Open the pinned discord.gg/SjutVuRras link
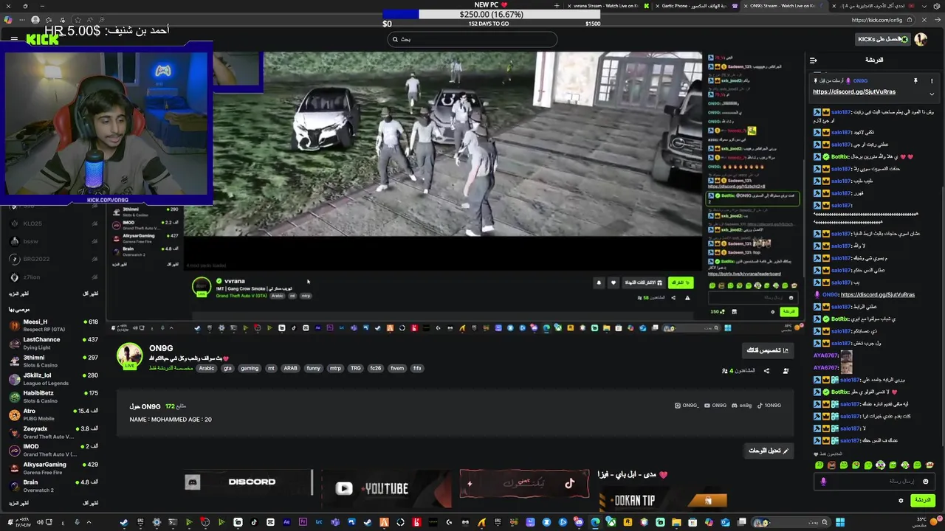This screenshot has width=945, height=531. [x=854, y=92]
